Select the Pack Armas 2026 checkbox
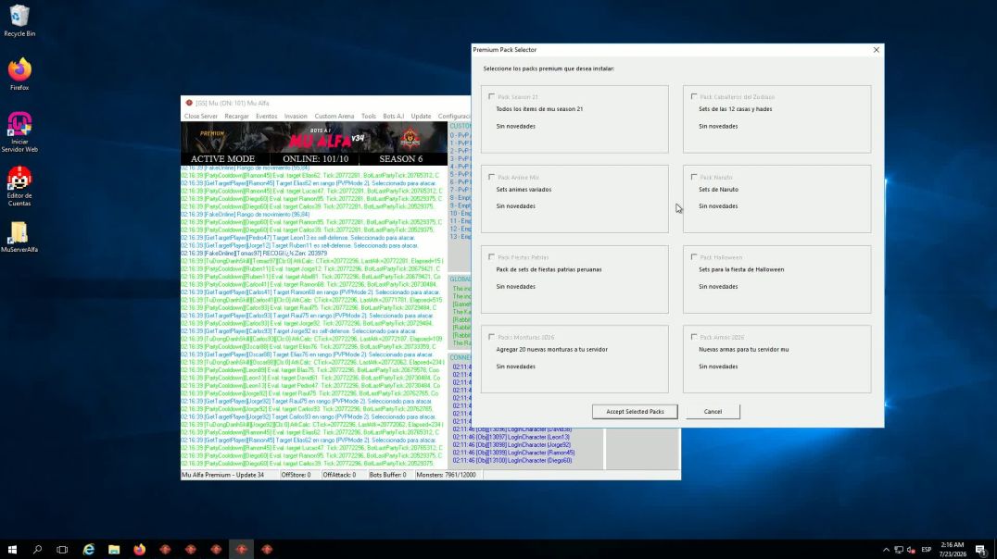997x559 pixels. tap(694, 337)
